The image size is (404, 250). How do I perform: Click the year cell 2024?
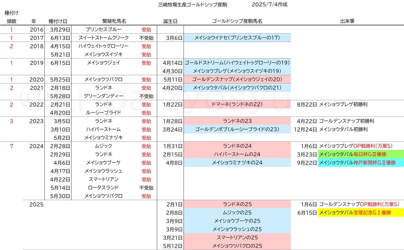pyautogui.click(x=36, y=146)
